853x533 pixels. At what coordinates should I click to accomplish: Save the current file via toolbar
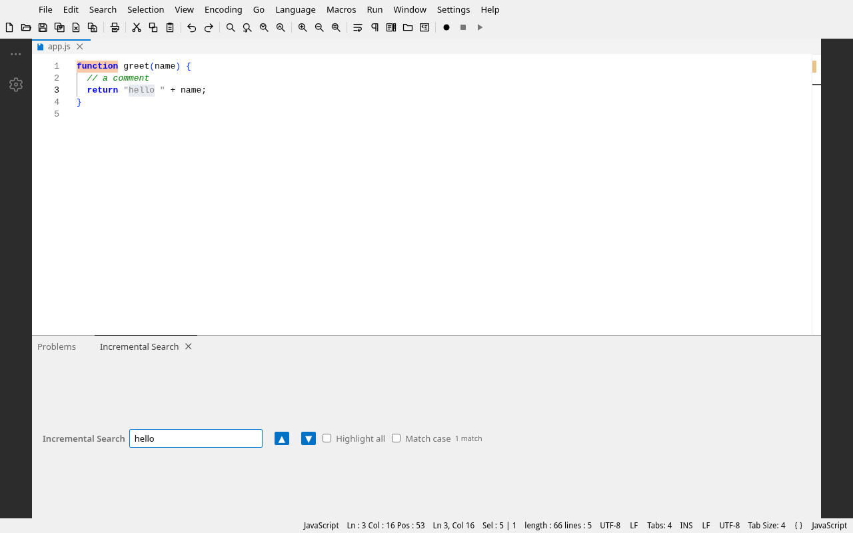coord(43,27)
